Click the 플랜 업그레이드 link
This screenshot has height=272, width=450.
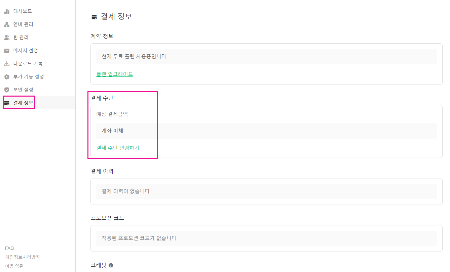tap(114, 74)
